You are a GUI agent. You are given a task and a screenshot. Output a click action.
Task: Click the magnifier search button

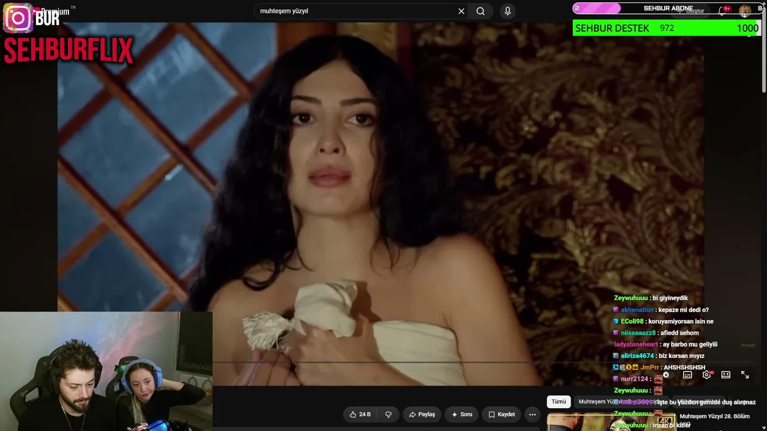(481, 11)
